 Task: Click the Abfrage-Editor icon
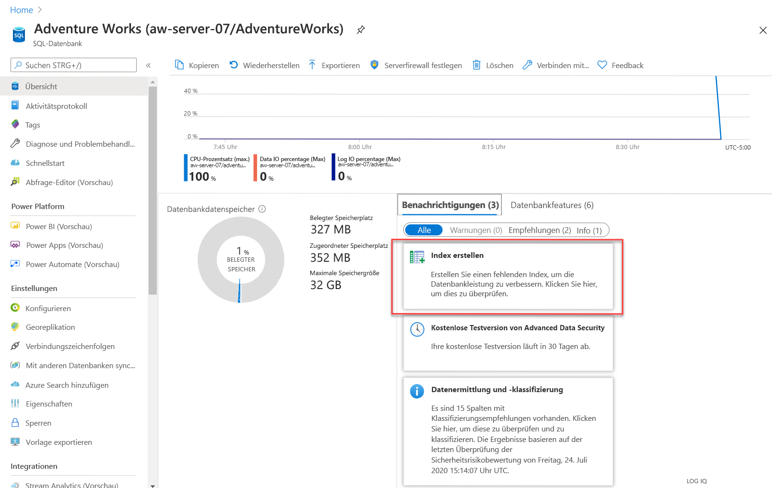click(x=15, y=182)
